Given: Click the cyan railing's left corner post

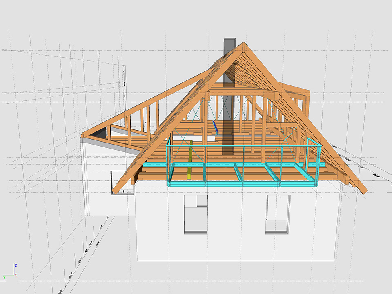Looking at the screenshot, I should [x=168, y=163].
